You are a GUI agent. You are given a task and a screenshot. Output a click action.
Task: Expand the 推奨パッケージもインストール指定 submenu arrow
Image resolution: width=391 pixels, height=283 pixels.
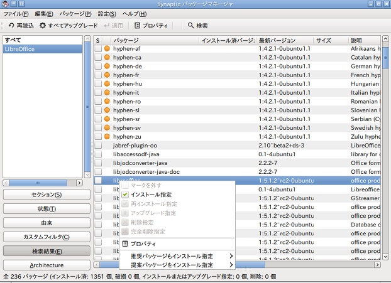[x=231, y=256]
